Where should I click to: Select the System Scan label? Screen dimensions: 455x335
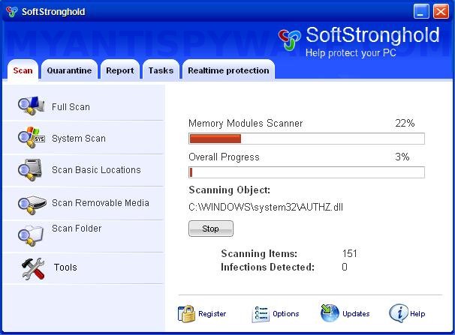[x=79, y=139]
